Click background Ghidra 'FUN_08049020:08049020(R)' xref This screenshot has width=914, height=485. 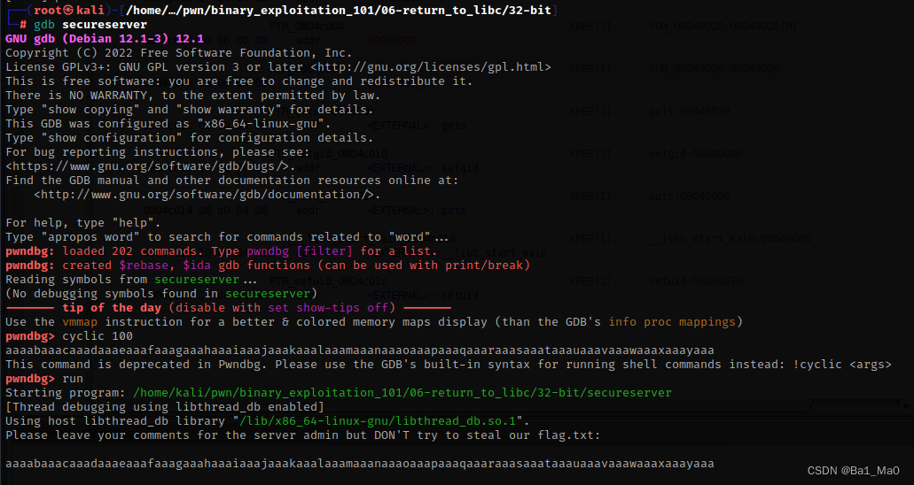(x=723, y=27)
